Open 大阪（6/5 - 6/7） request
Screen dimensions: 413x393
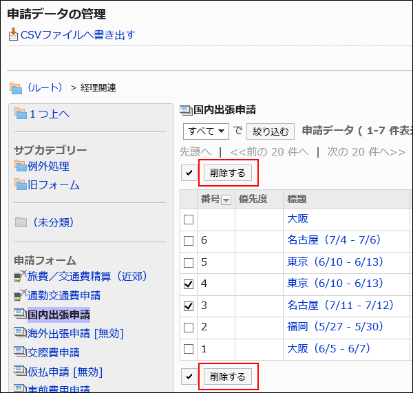coord(329,349)
